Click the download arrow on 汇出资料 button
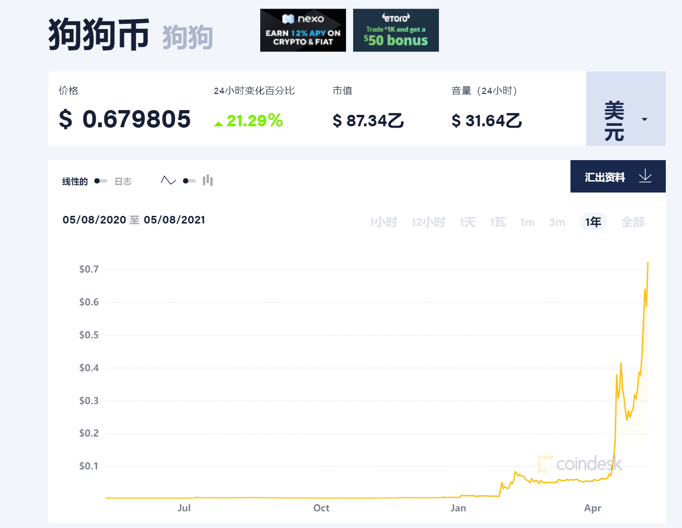This screenshot has width=682, height=528. (x=646, y=176)
